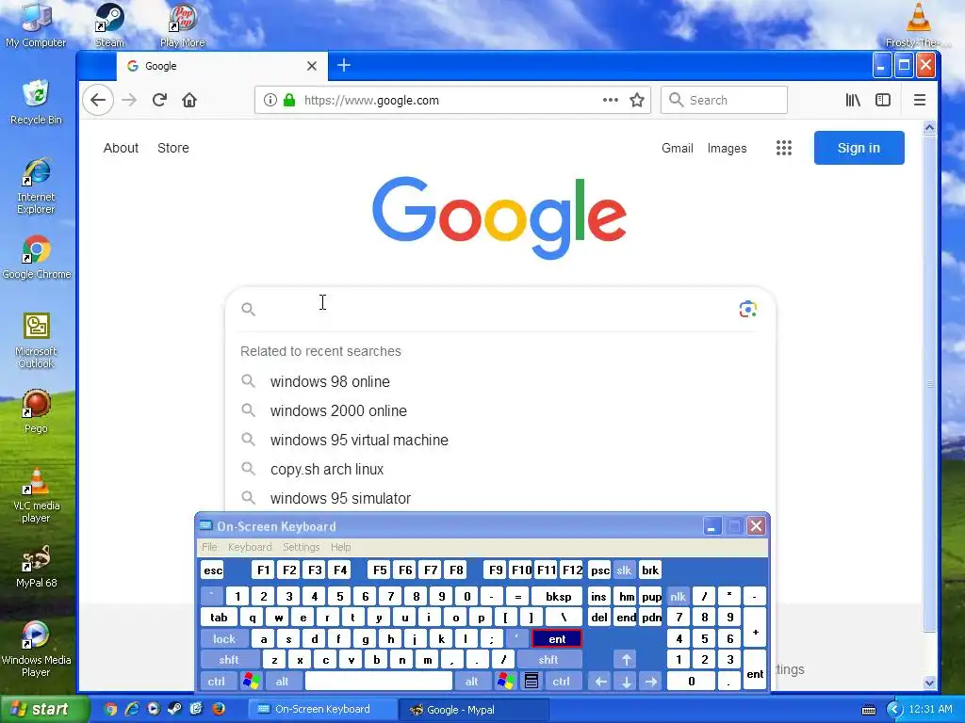Screen dimensions: 965x723
Task: Open the Help menu in On-Screen Keyboard
Action: (x=340, y=547)
